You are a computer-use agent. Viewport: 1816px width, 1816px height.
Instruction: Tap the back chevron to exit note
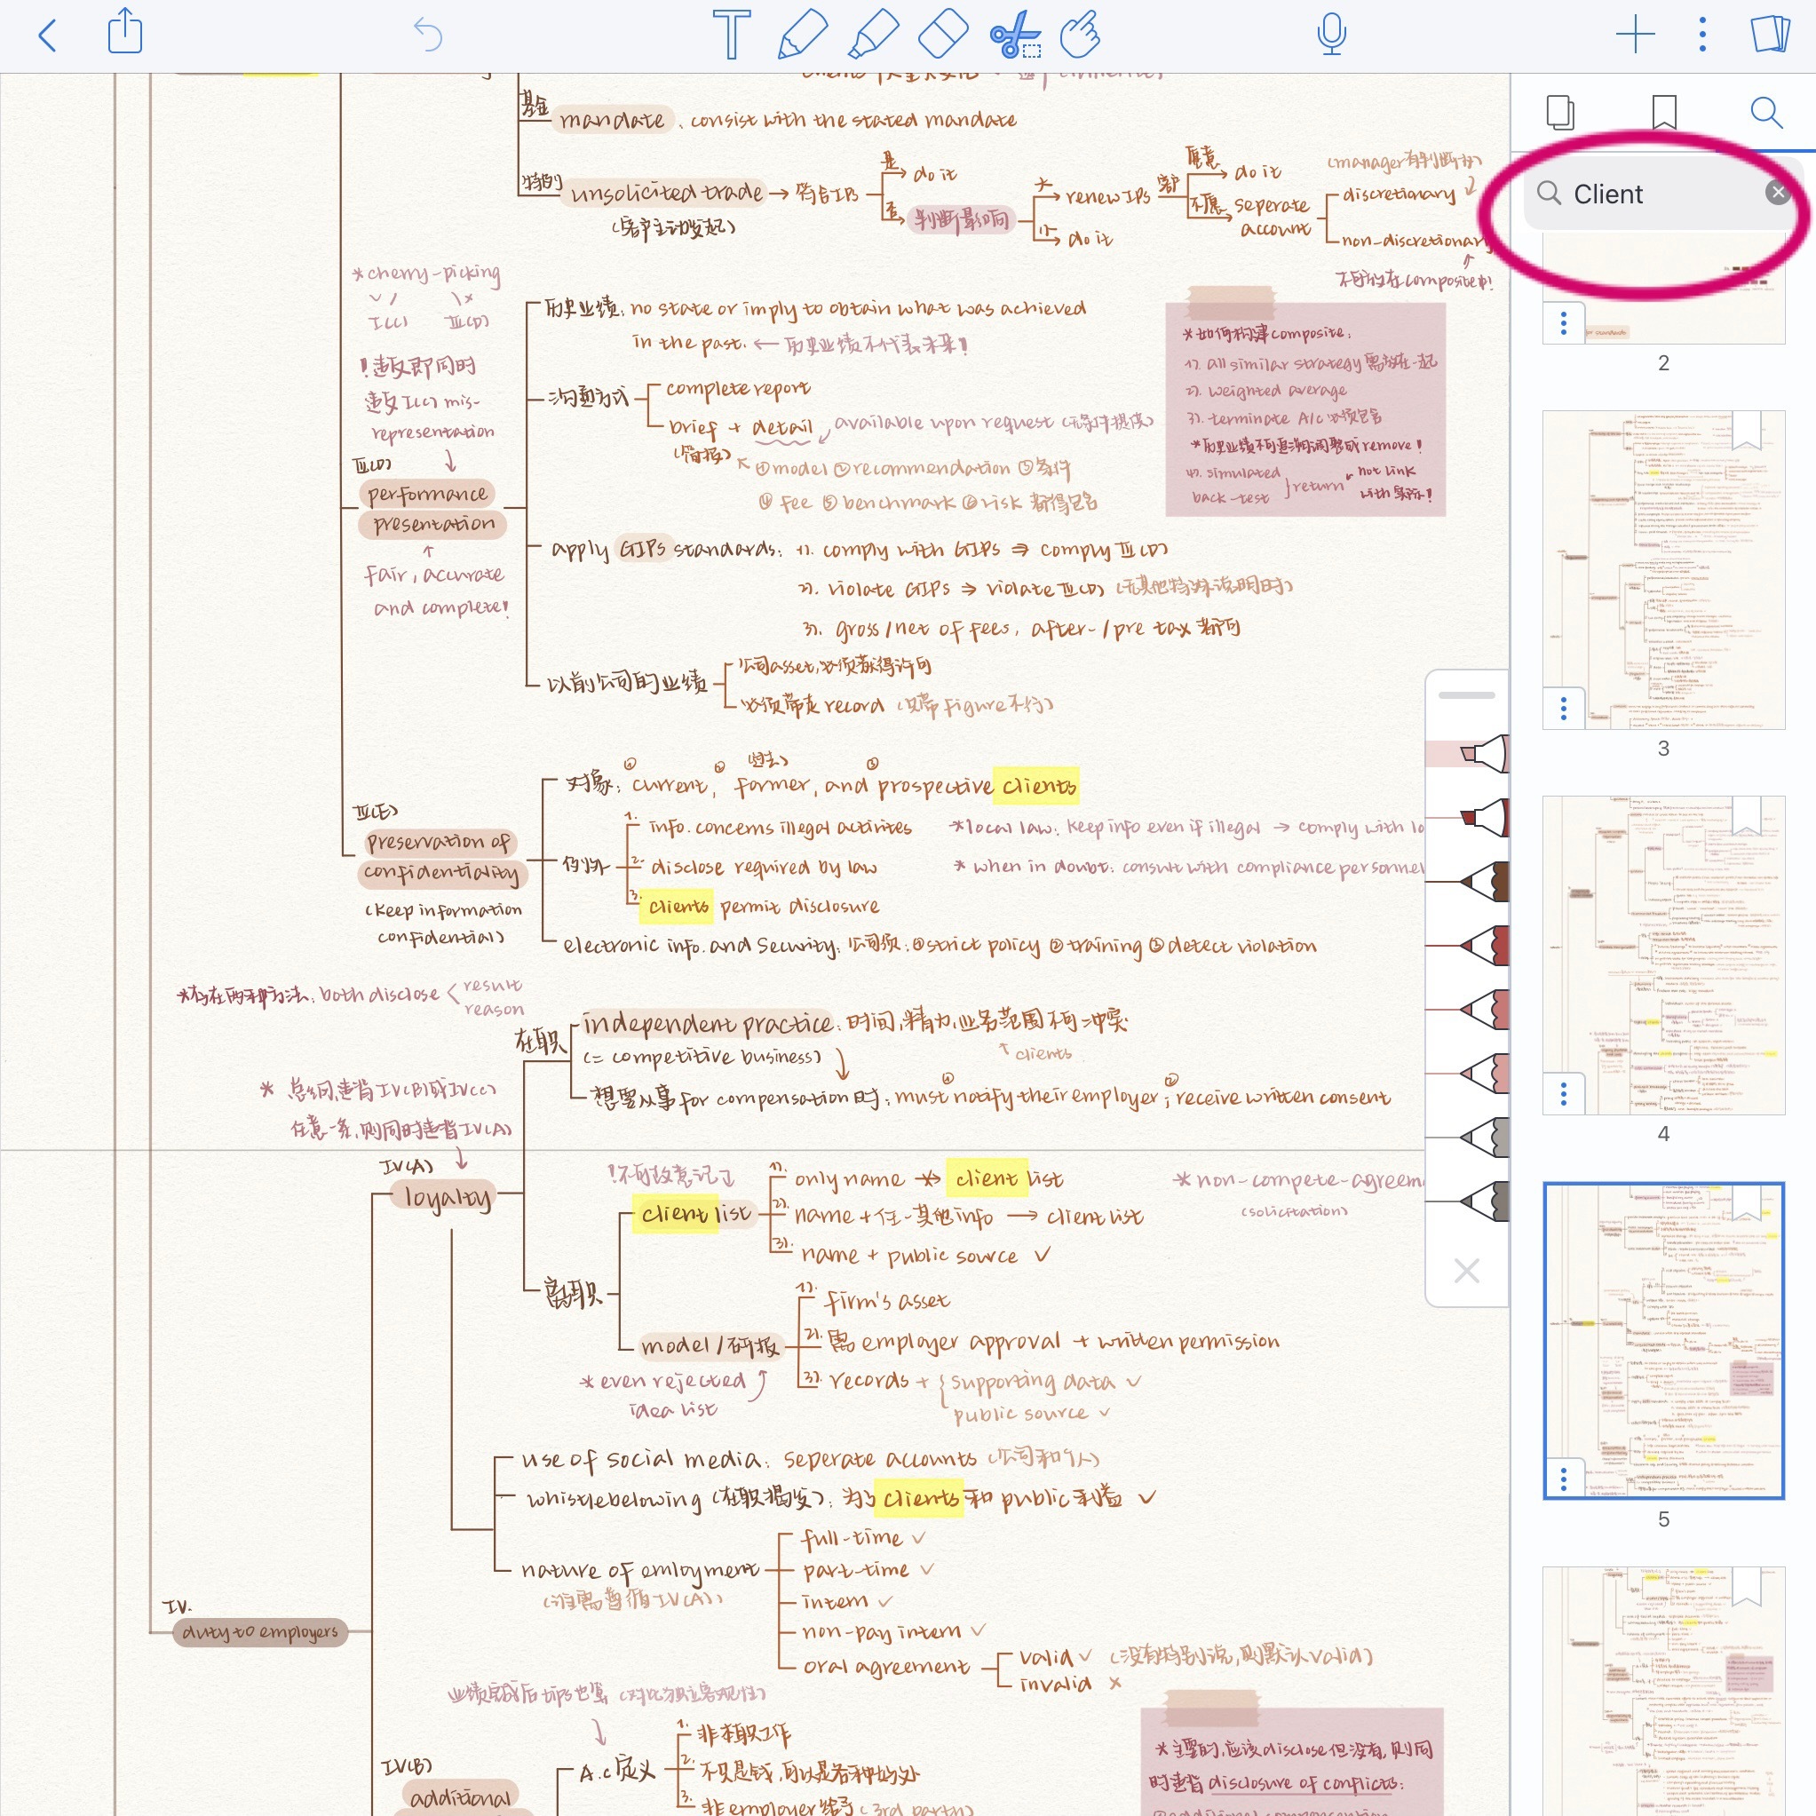coord(47,36)
